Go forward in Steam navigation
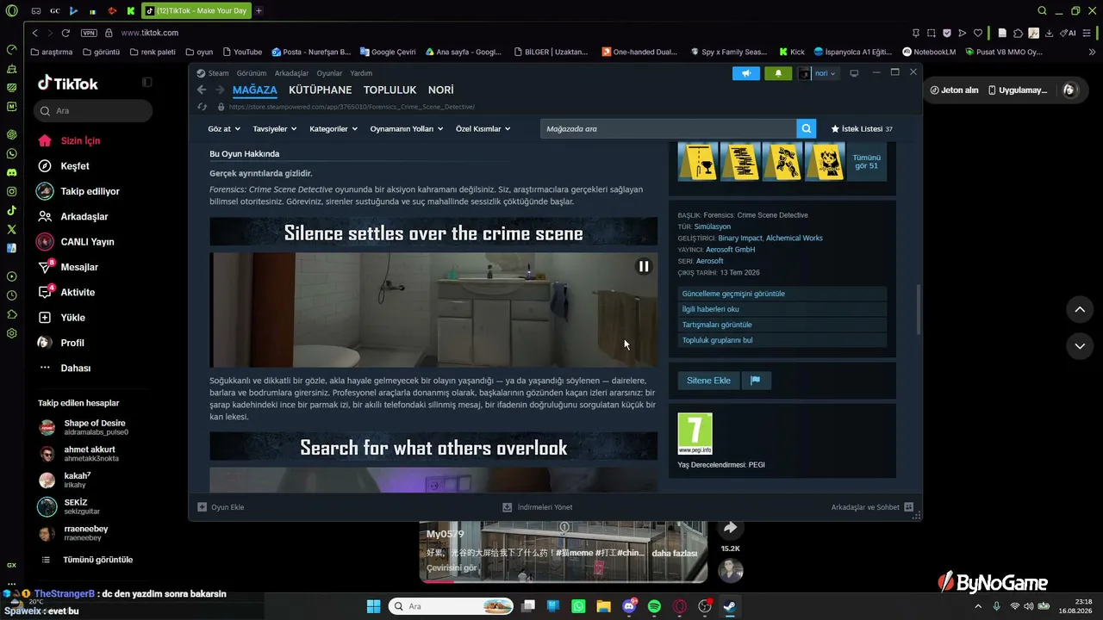The image size is (1103, 620). tap(220, 90)
